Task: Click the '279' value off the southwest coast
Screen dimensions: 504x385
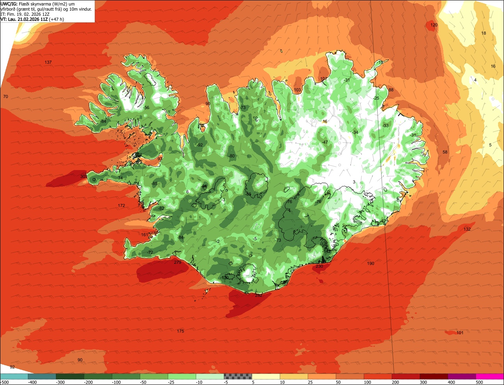Action: (178, 262)
